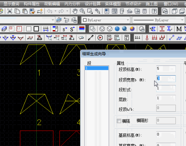Click the grey-blue sphere shading icon

point(125,29)
